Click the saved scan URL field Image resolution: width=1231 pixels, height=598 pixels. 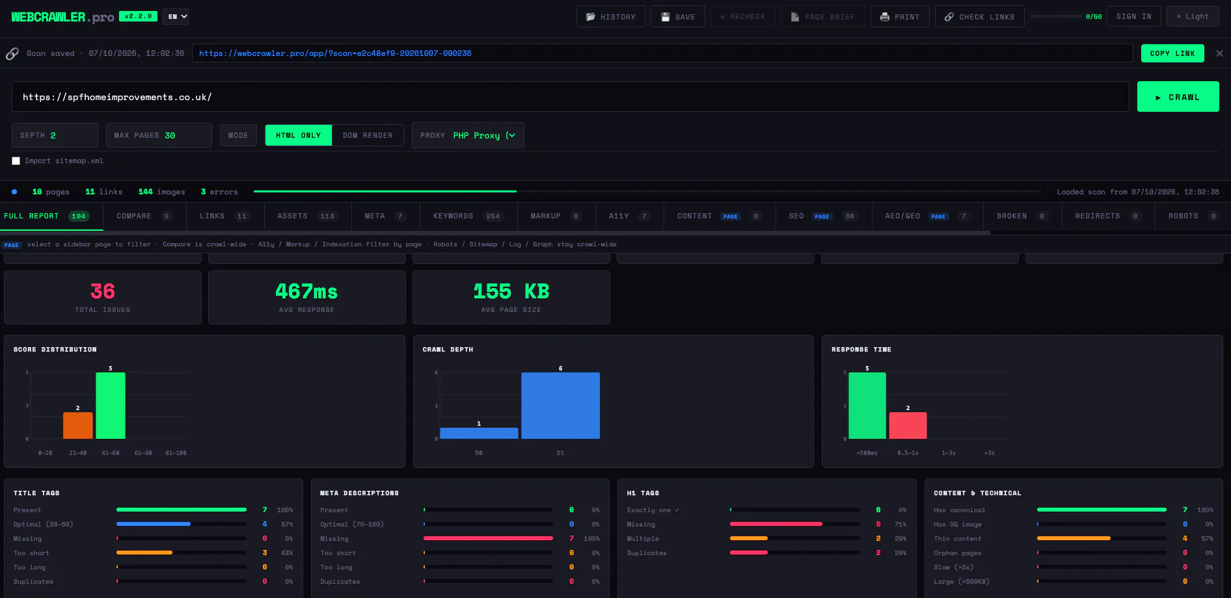[x=662, y=53]
